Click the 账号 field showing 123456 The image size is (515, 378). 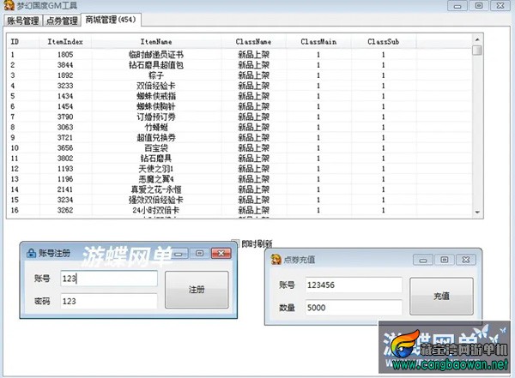coord(354,285)
